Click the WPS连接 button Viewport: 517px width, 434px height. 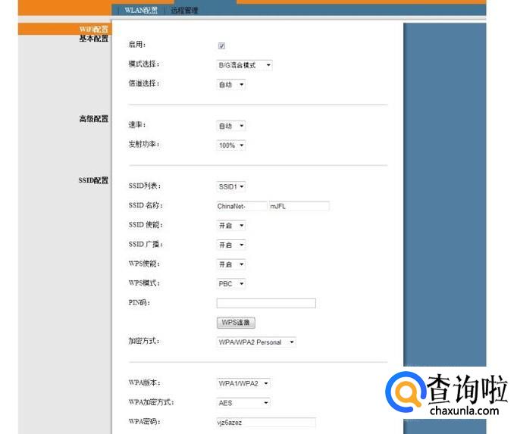click(236, 323)
